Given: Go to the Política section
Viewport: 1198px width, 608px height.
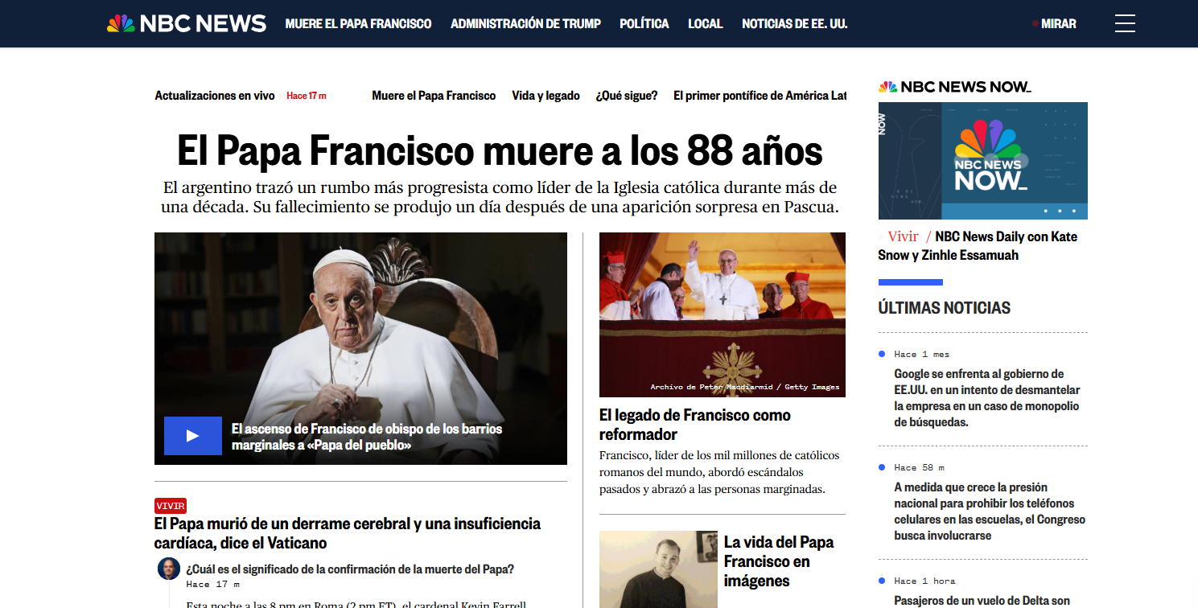Looking at the screenshot, I should coord(644,23).
